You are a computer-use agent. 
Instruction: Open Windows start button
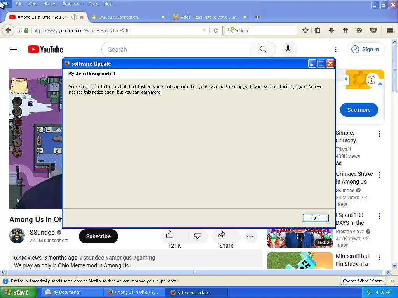[19, 292]
